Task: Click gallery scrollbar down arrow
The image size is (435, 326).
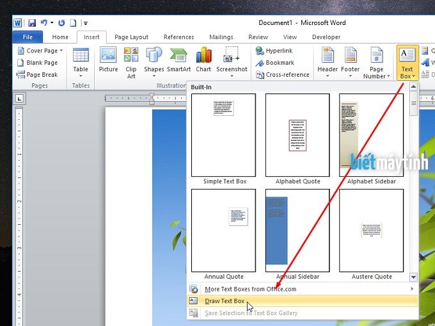Action: tap(413, 277)
